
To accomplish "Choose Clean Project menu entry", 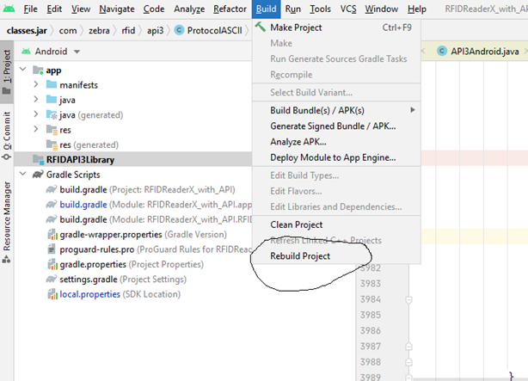I will pyautogui.click(x=297, y=224).
